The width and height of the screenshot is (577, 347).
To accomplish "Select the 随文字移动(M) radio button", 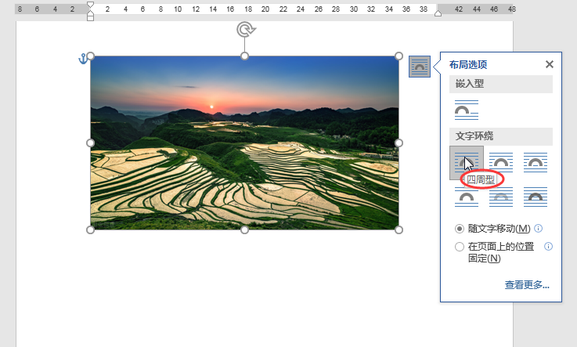I will tap(460, 229).
